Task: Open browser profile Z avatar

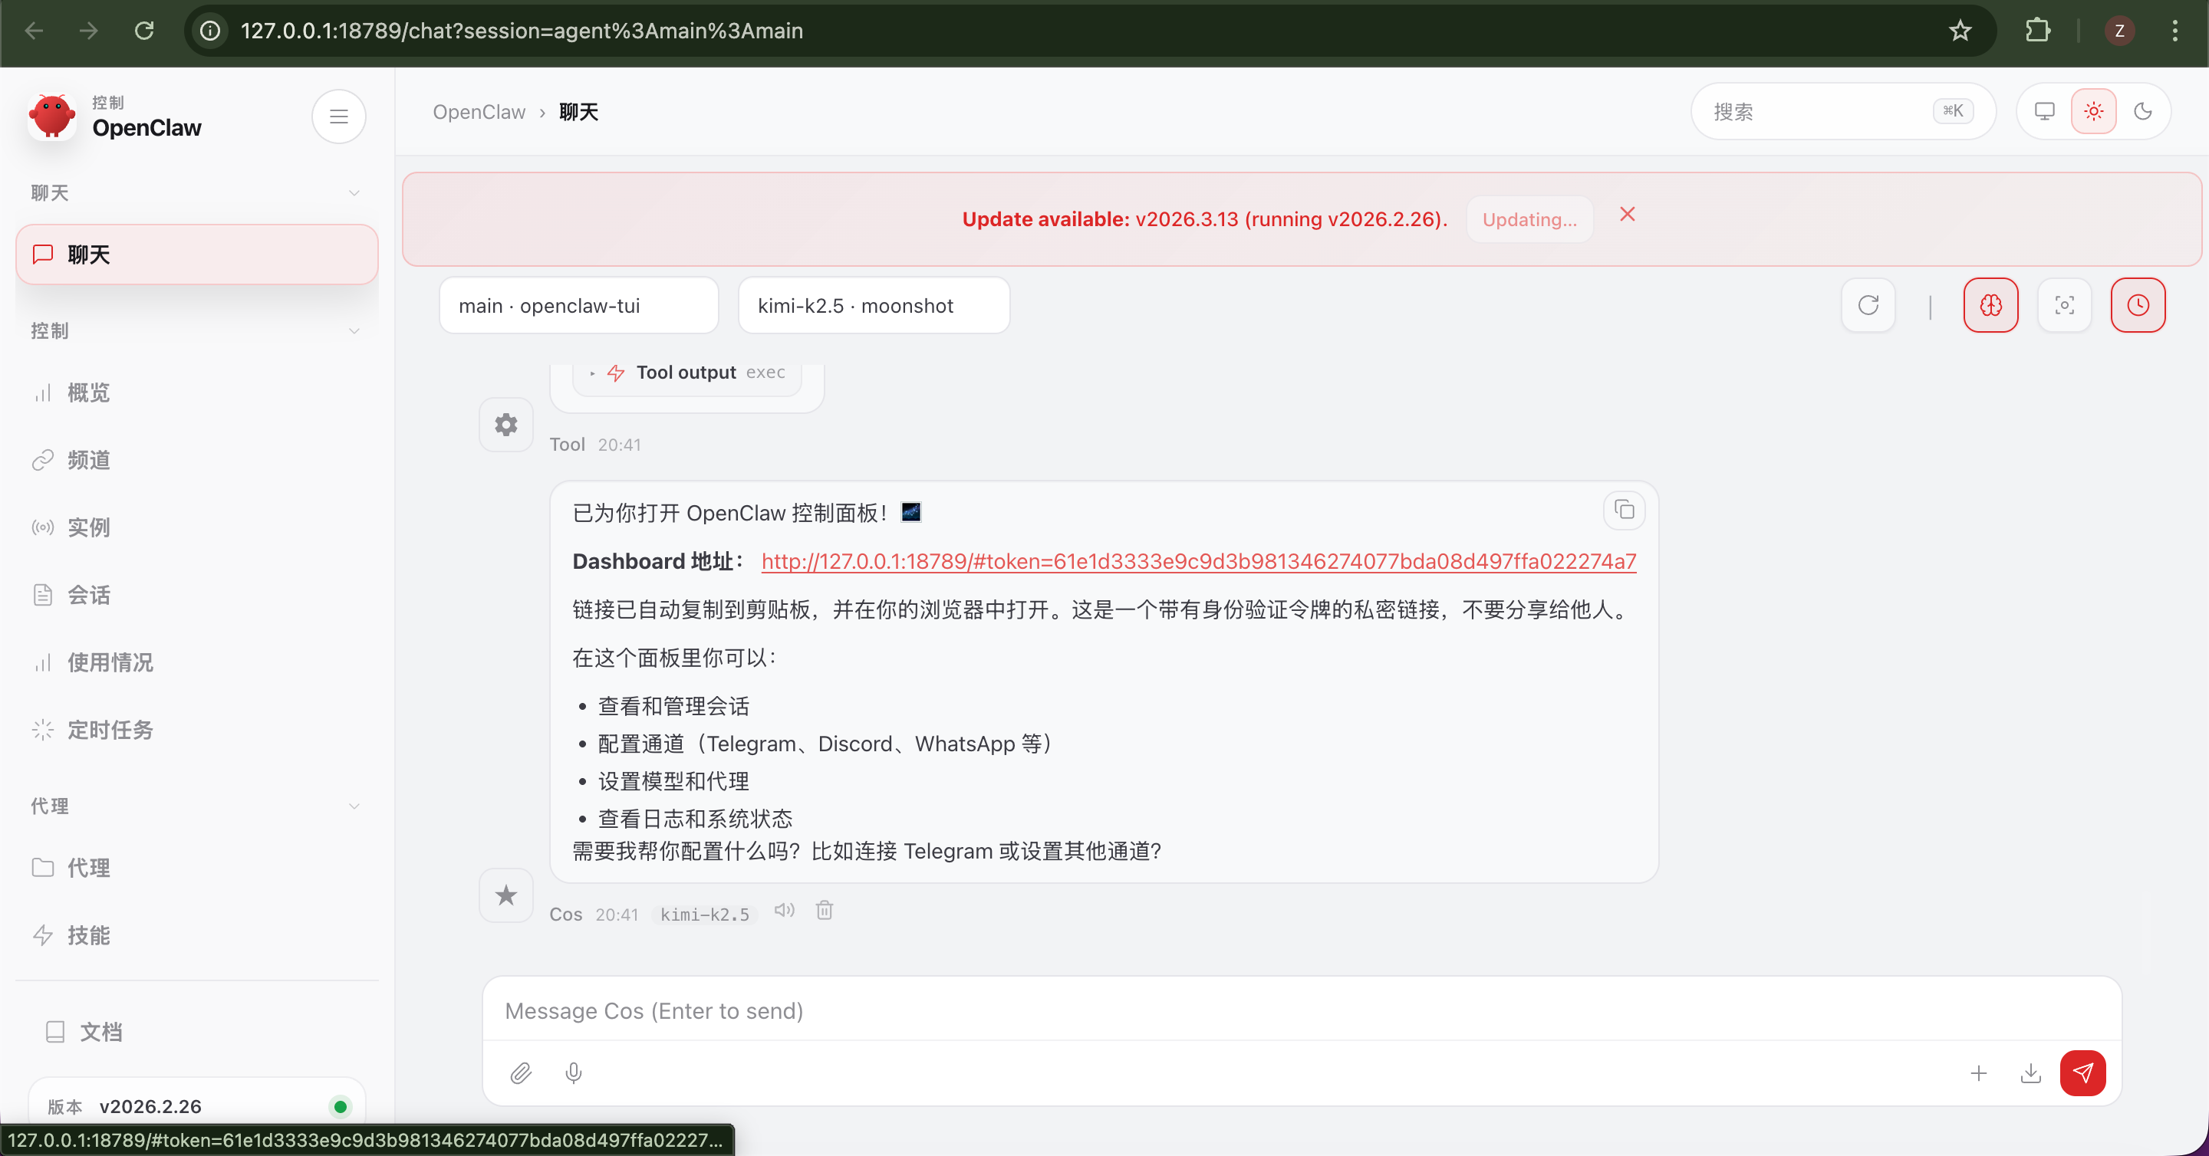Action: (x=2120, y=31)
